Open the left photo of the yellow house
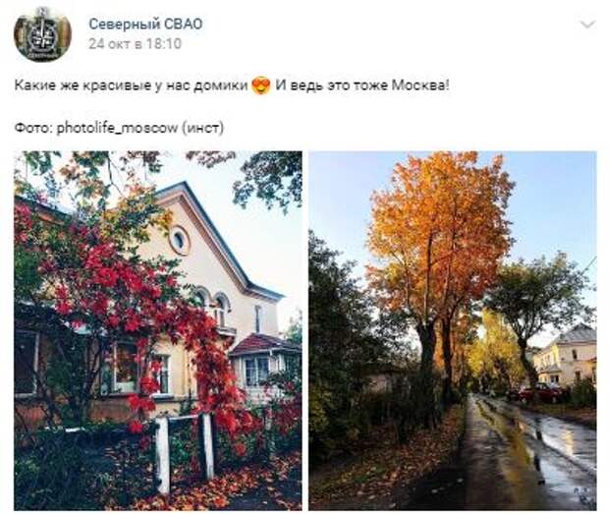Viewport: 609px width, 514px height. coord(158,330)
